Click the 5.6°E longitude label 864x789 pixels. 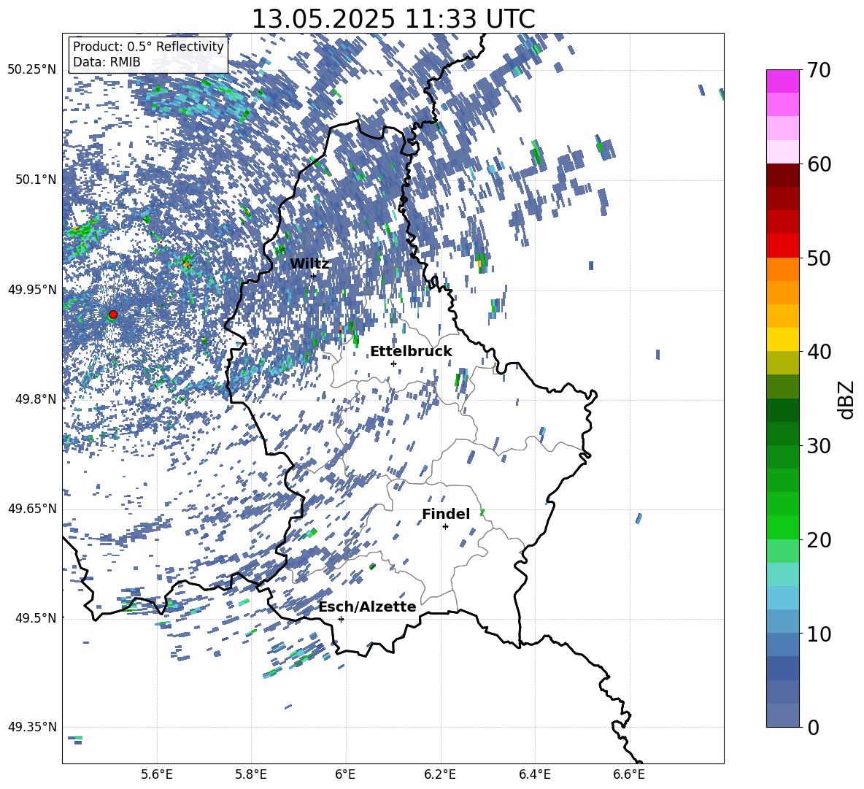pos(157,774)
